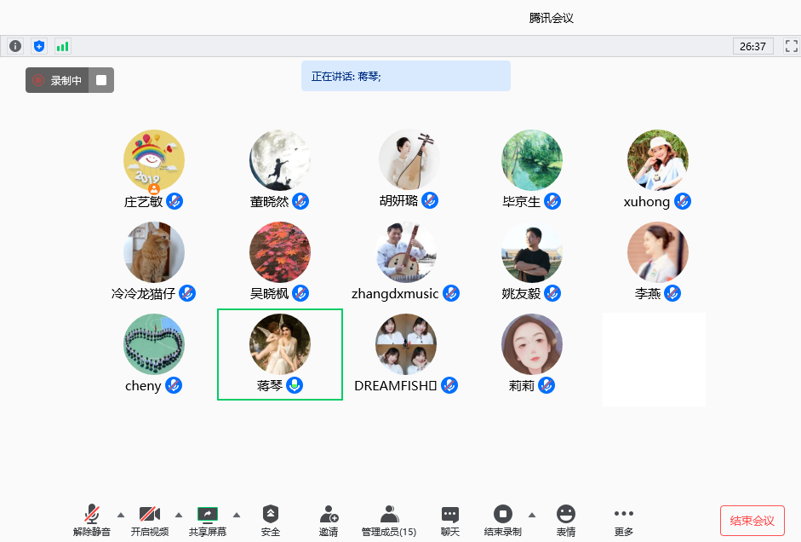Viewport: 801px width, 542px height.
Task: Click the red 结束会议 button
Action: pos(752,521)
